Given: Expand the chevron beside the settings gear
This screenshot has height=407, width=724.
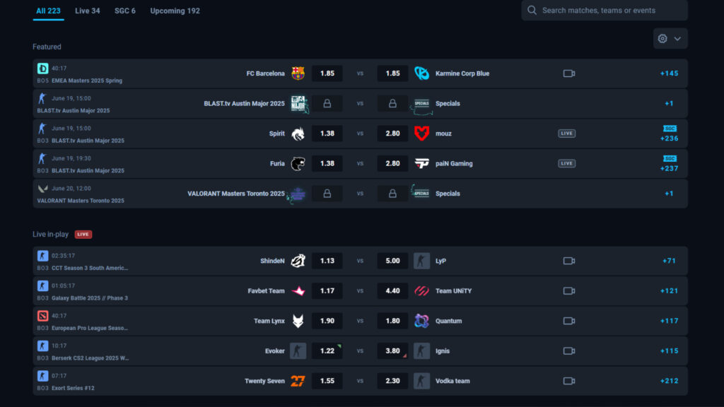Looking at the screenshot, I should click(x=677, y=39).
